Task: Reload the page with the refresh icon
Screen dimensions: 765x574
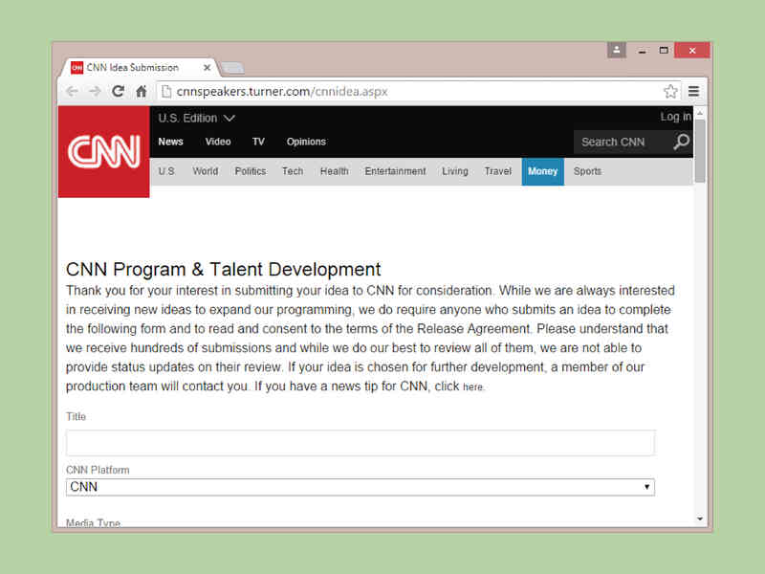Action: pos(118,91)
